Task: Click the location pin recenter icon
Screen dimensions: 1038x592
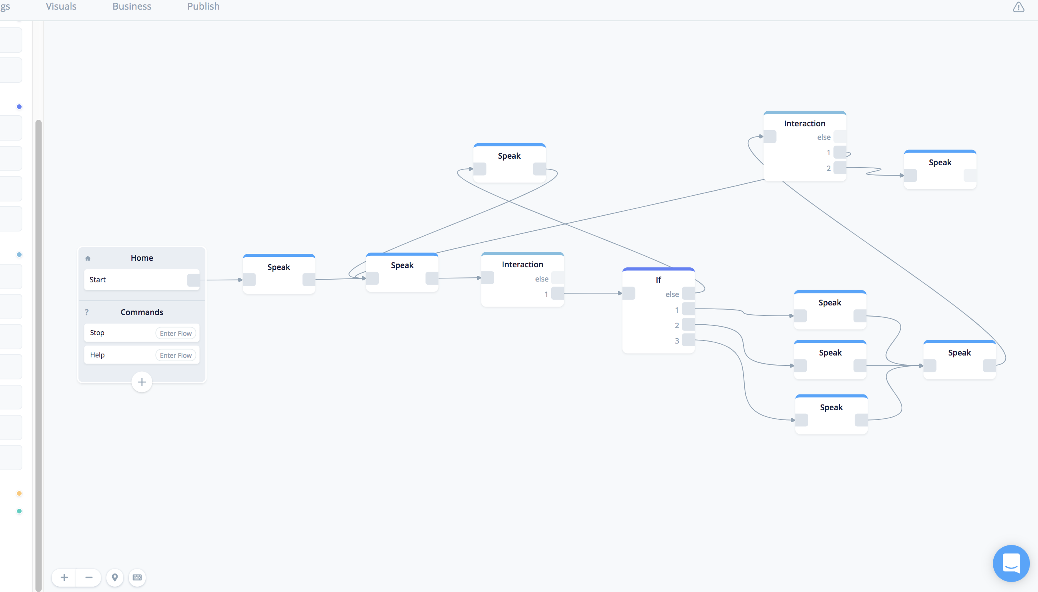Action: coord(115,577)
